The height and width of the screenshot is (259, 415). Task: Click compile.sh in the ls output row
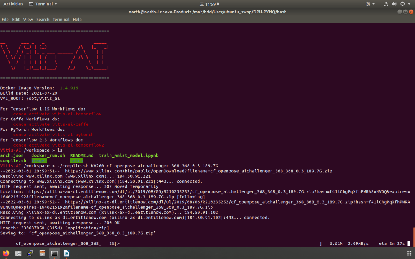coord(13,160)
